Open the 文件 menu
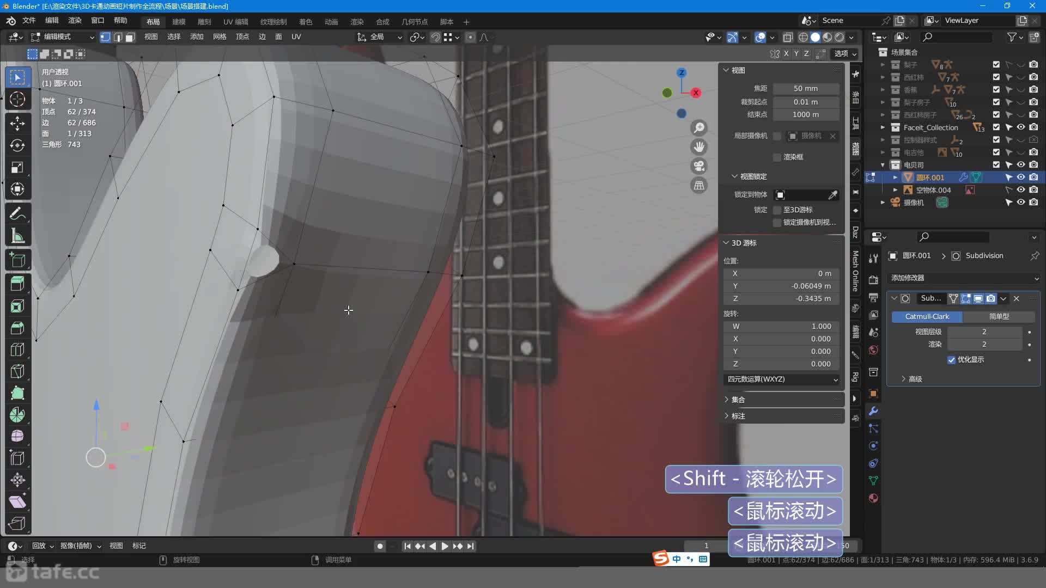 click(29, 21)
